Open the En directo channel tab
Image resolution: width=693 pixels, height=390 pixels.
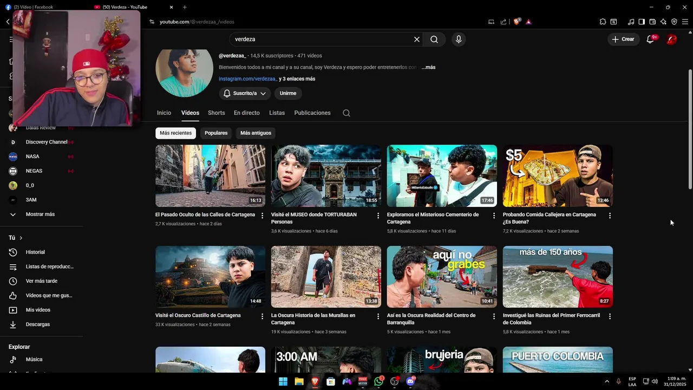click(247, 113)
